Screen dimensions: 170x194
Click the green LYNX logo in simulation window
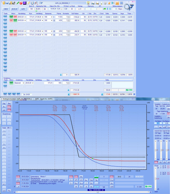[148, 186]
